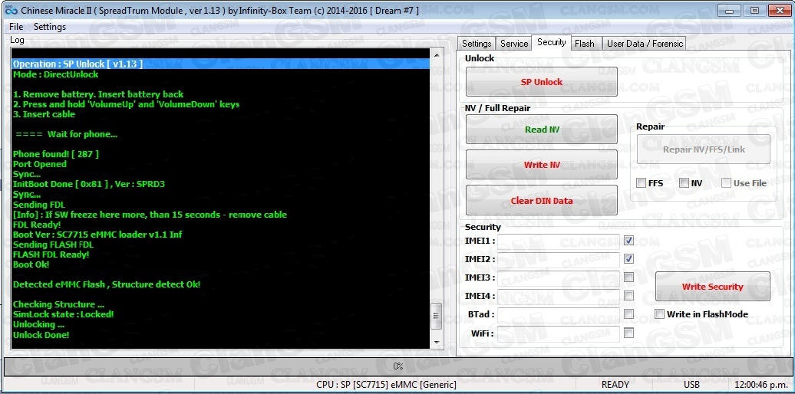Open the Settings menu in menu bar
This screenshot has height=394, width=795.
point(50,27)
